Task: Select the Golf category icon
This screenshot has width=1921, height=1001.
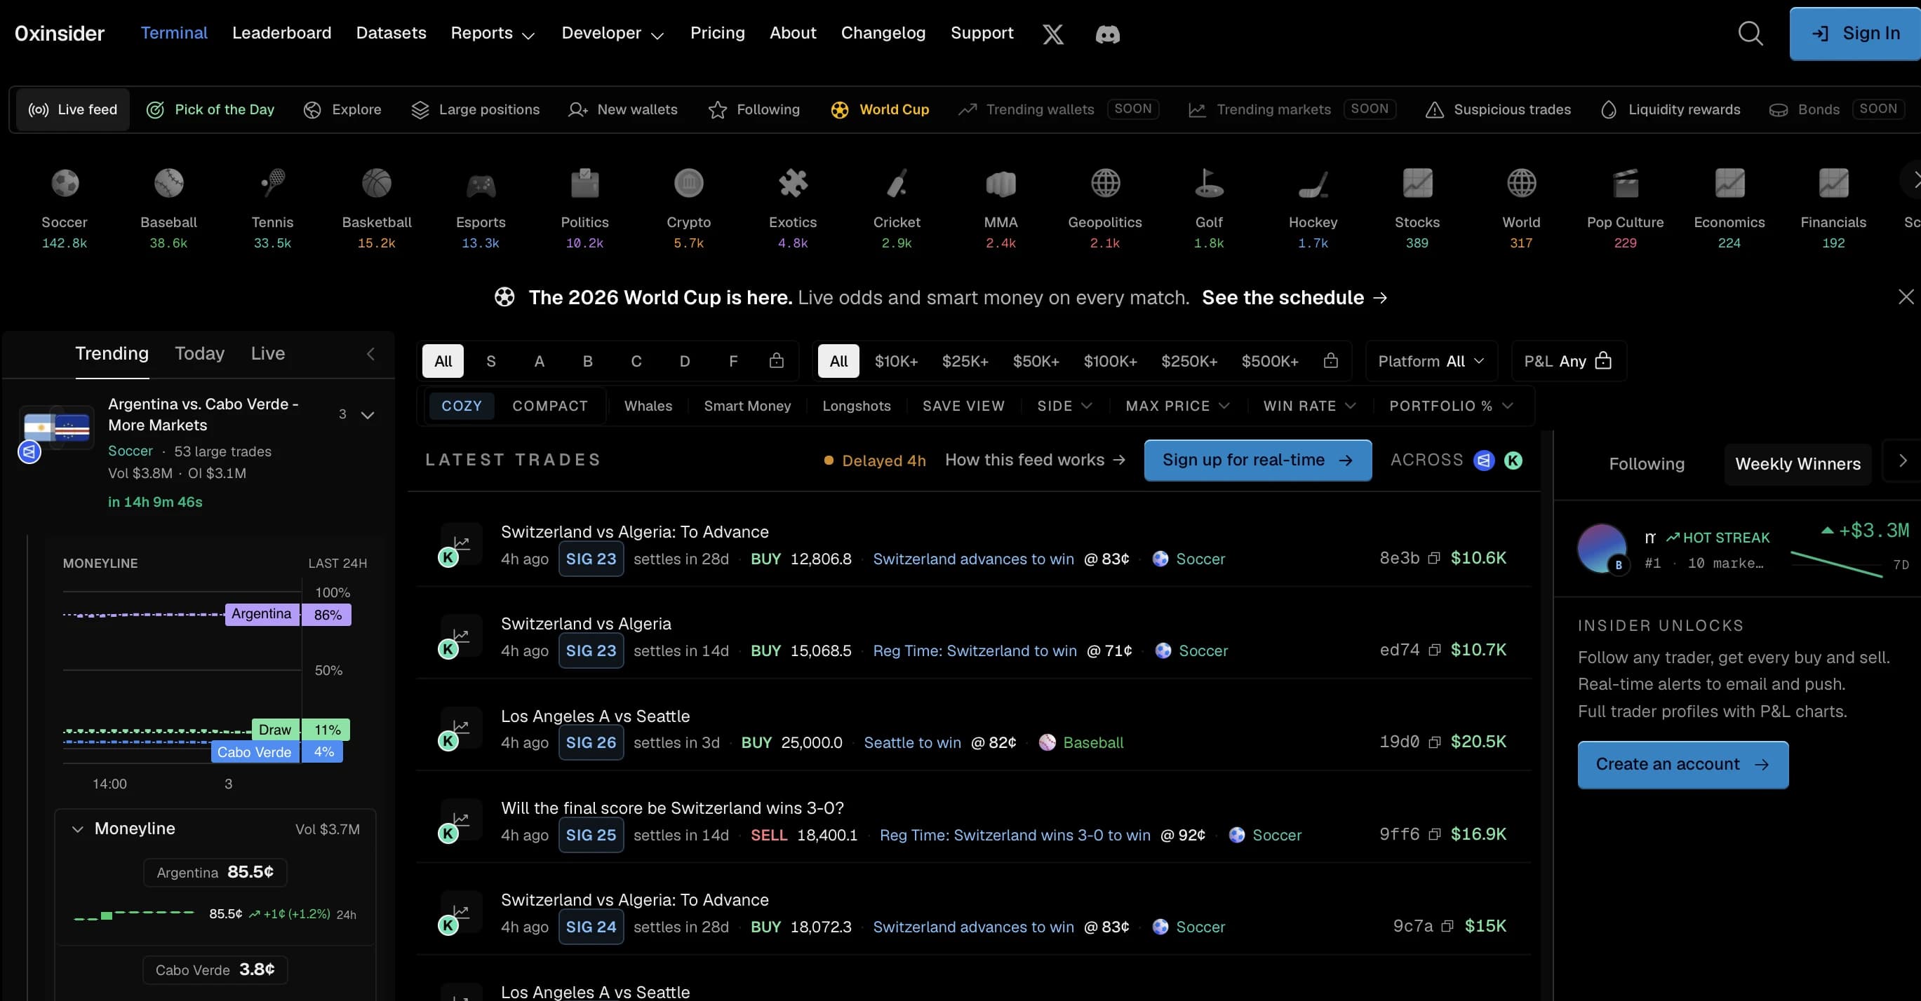Action: tap(1209, 183)
